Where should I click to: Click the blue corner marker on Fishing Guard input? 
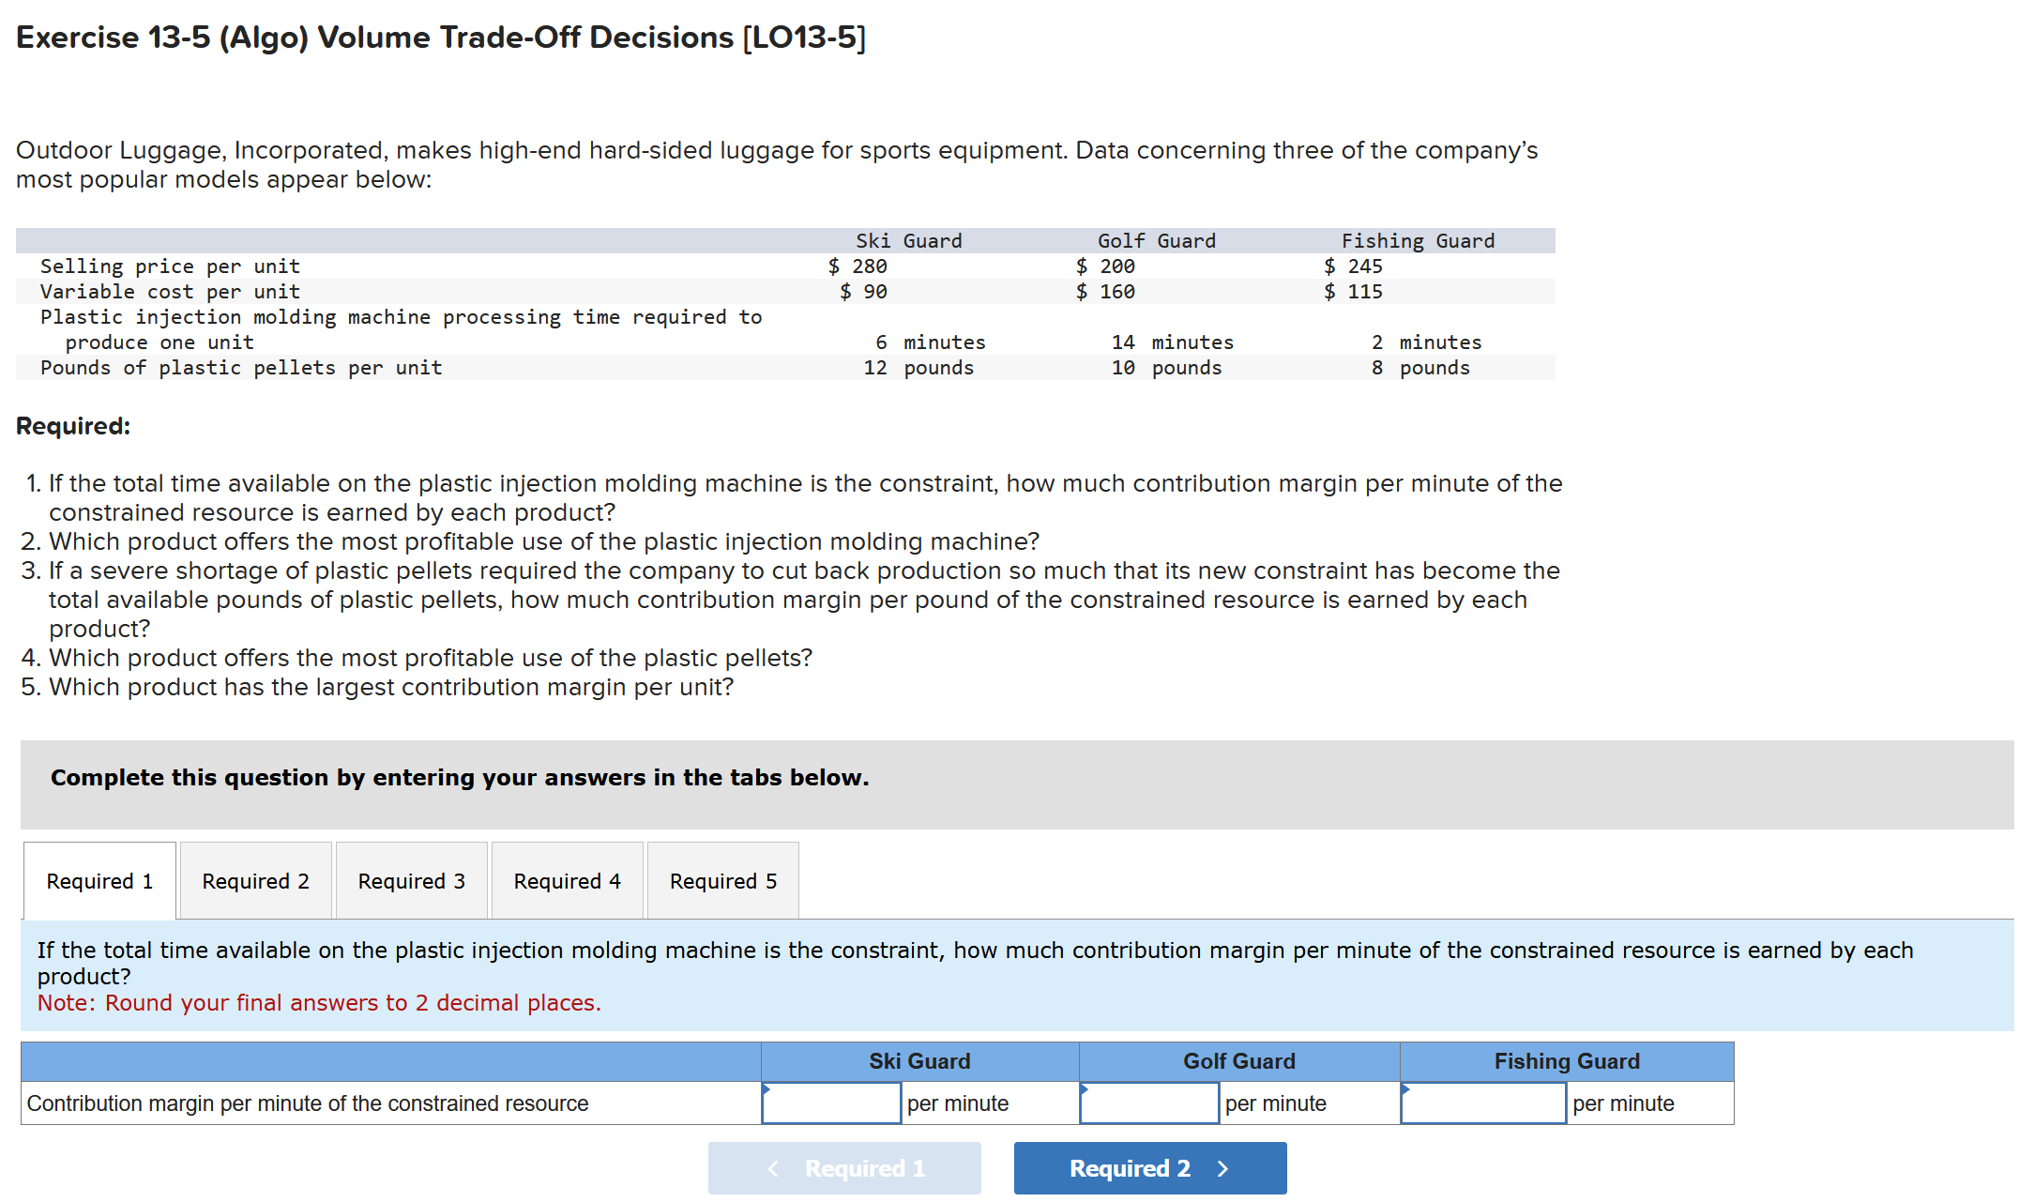pyautogui.click(x=1406, y=1088)
